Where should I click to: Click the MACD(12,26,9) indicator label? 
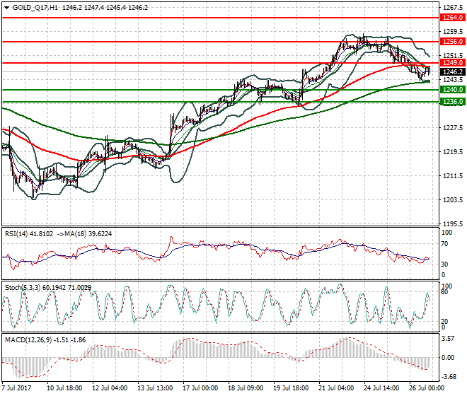coord(28,339)
